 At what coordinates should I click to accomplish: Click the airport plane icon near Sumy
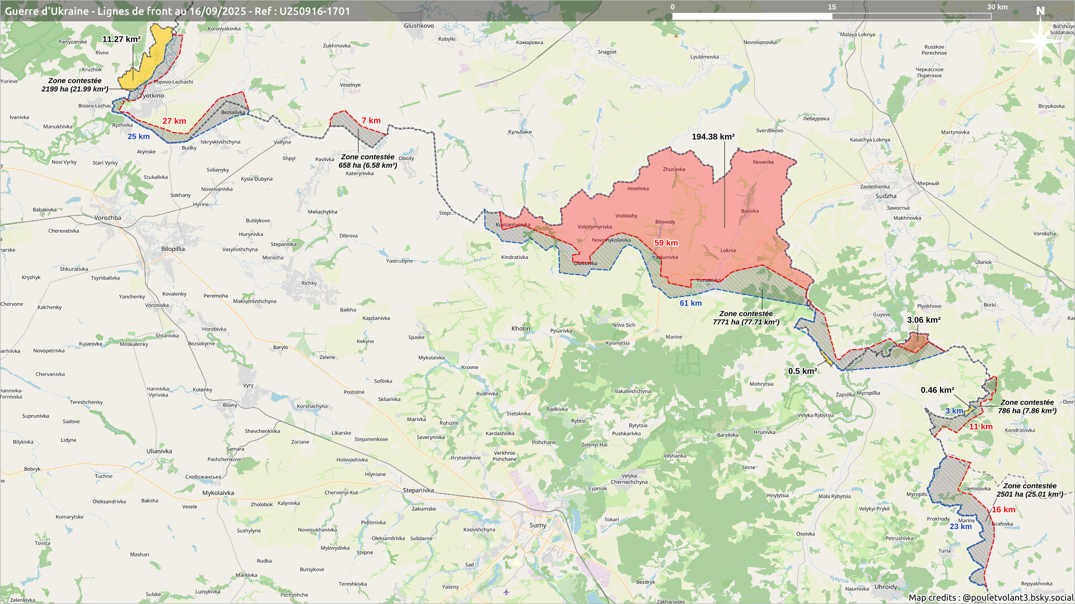pyautogui.click(x=506, y=592)
